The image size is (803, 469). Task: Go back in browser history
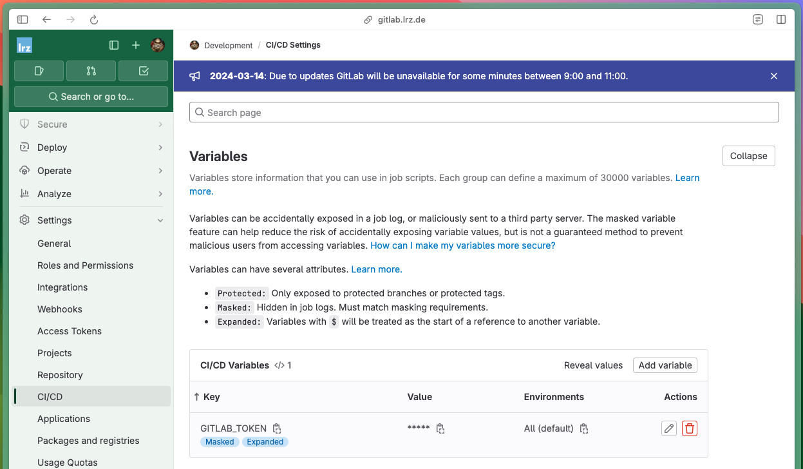[46, 19]
